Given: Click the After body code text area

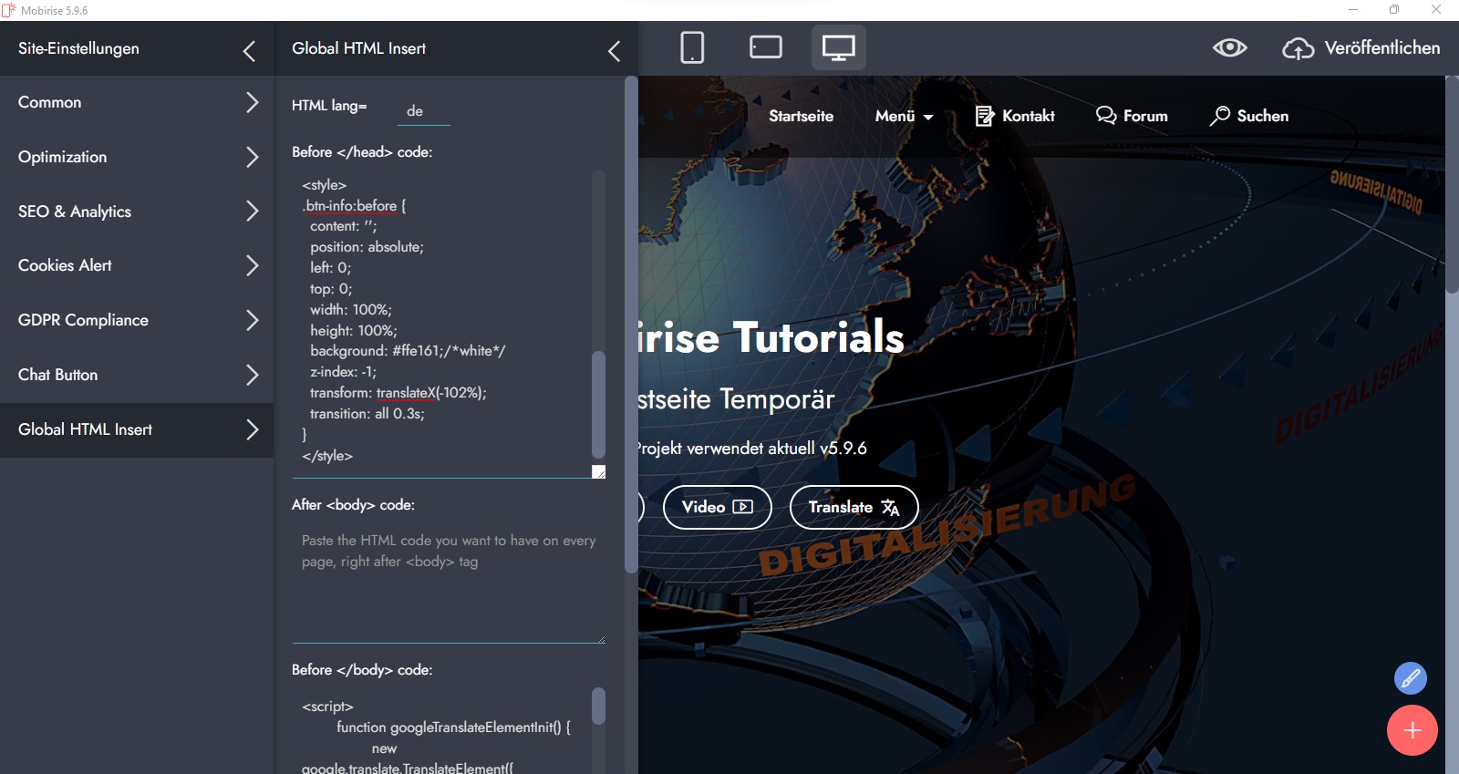Looking at the screenshot, I should (x=447, y=583).
